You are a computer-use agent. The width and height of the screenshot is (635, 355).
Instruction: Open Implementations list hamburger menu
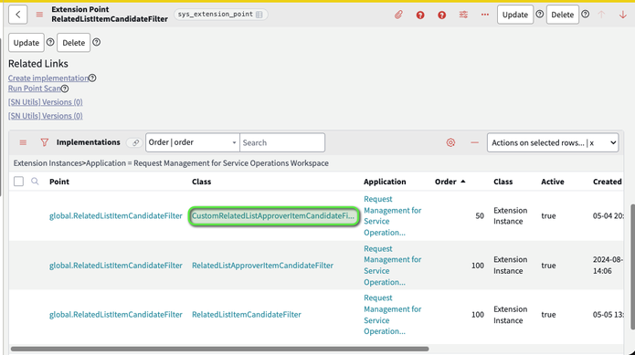(23, 142)
